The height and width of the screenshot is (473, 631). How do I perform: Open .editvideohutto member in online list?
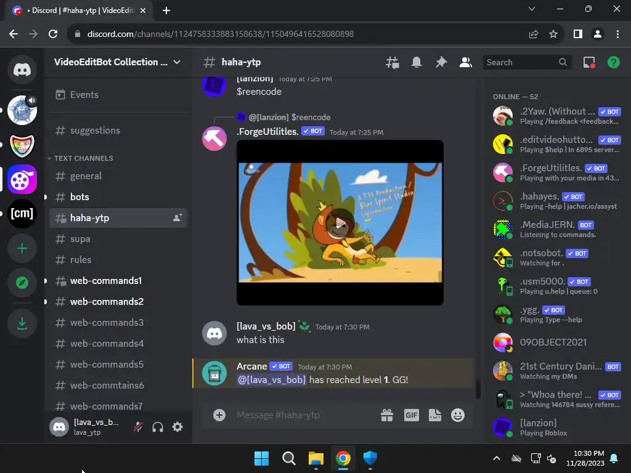pos(557,144)
